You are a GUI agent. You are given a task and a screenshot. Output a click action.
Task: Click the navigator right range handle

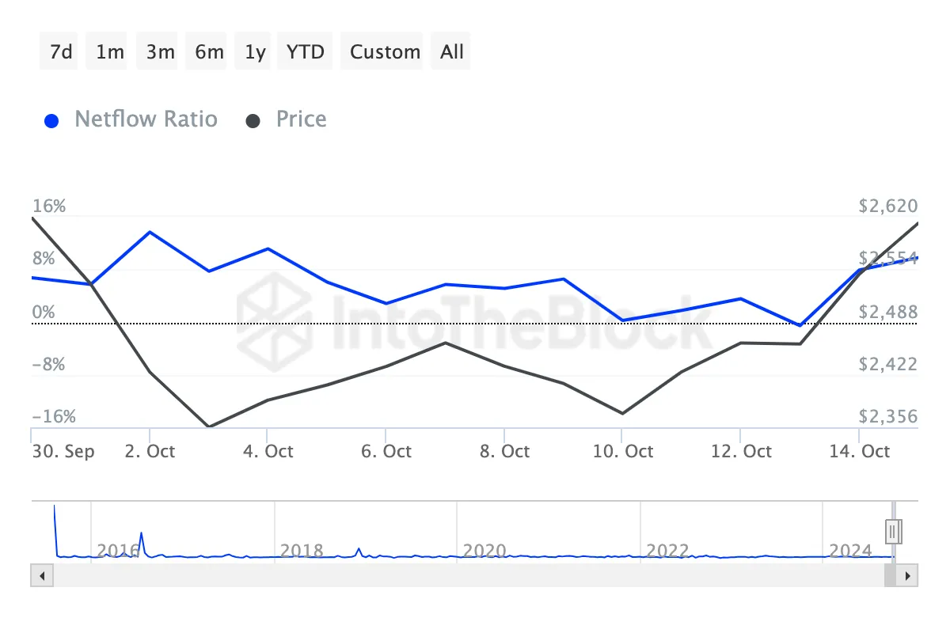coord(894,530)
